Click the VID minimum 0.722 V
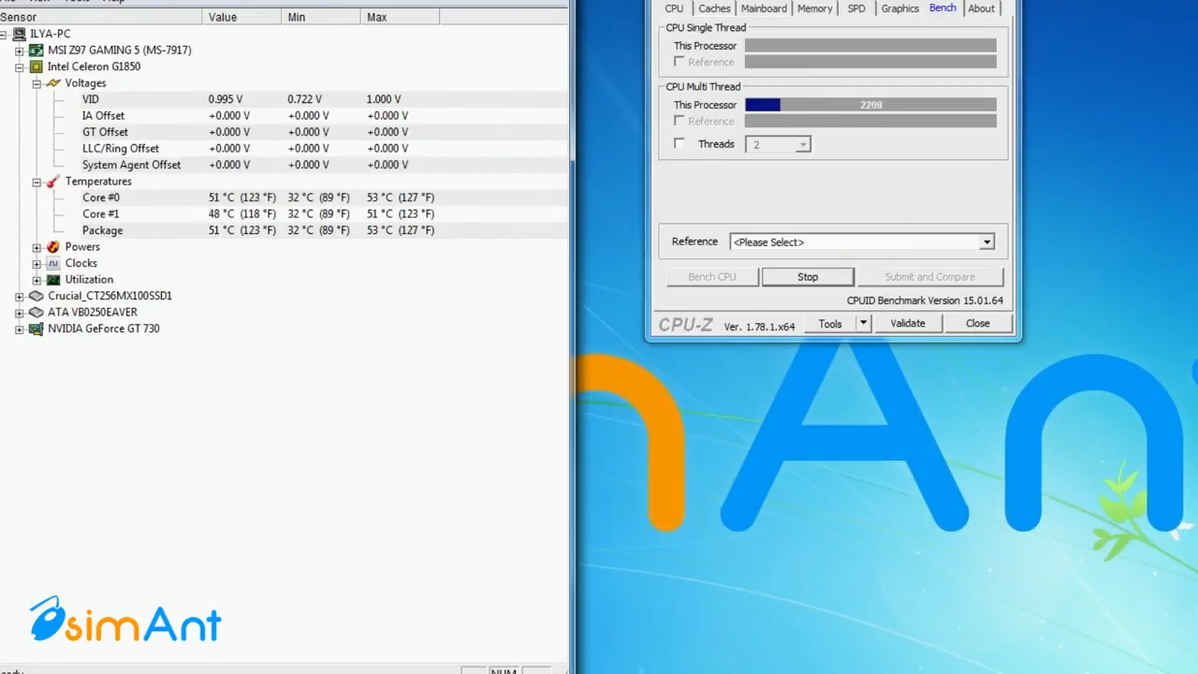This screenshot has height=674, width=1198. [x=305, y=99]
